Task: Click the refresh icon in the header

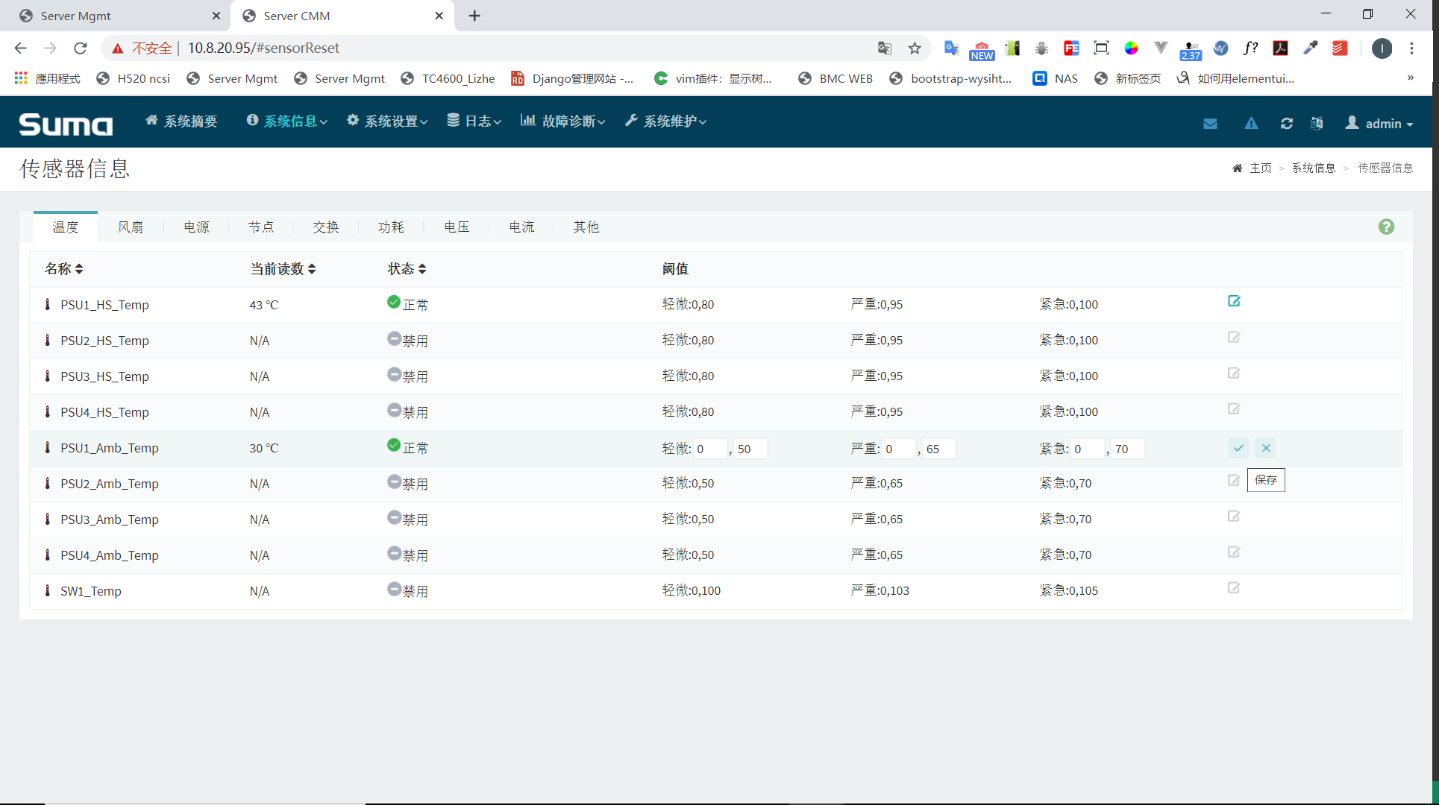Action: [x=1287, y=124]
